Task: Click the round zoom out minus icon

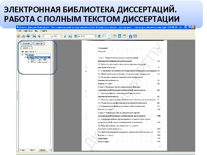Action: [76, 36]
